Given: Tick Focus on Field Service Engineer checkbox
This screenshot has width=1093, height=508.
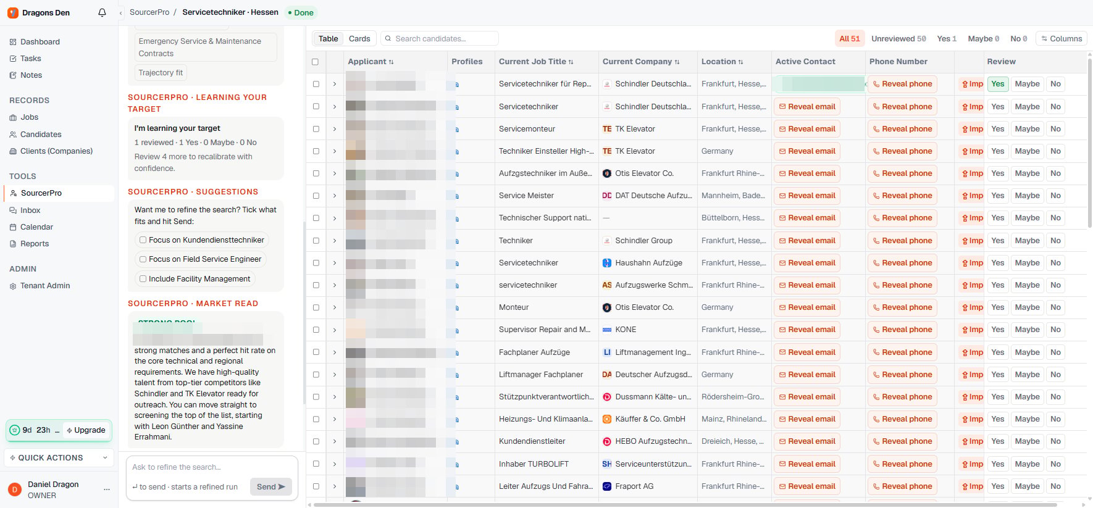Looking at the screenshot, I should point(143,259).
